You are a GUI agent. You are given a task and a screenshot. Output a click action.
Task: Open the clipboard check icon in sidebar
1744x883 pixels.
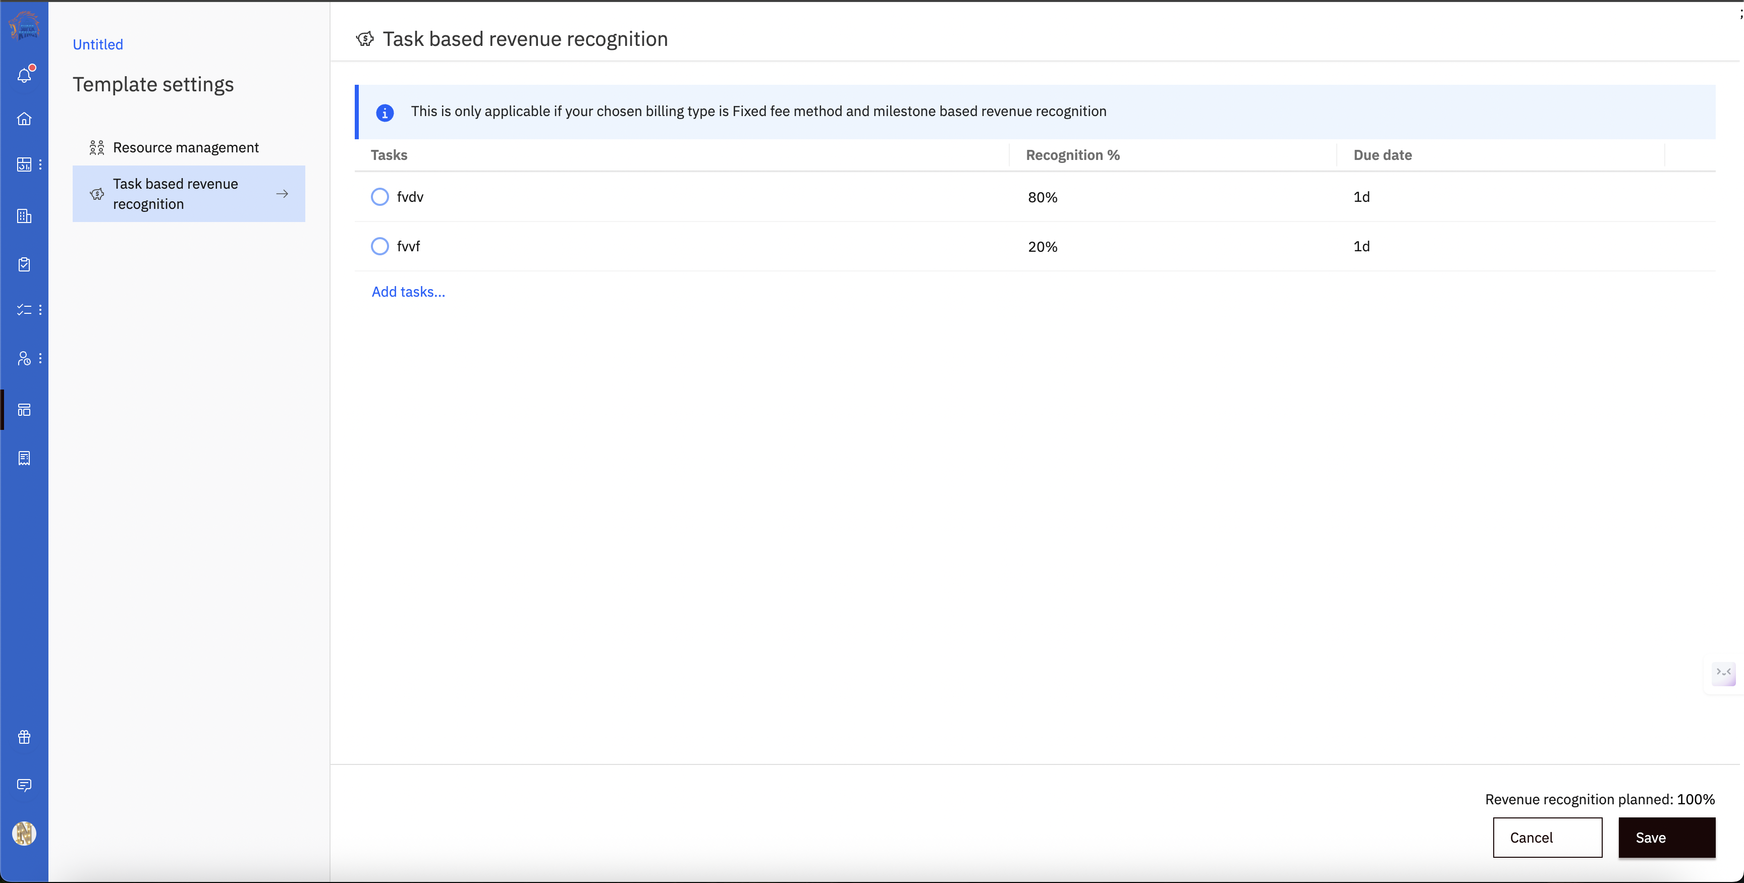(x=24, y=264)
